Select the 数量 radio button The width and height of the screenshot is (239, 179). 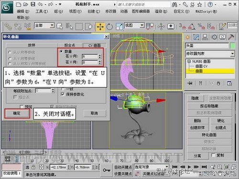61,51
